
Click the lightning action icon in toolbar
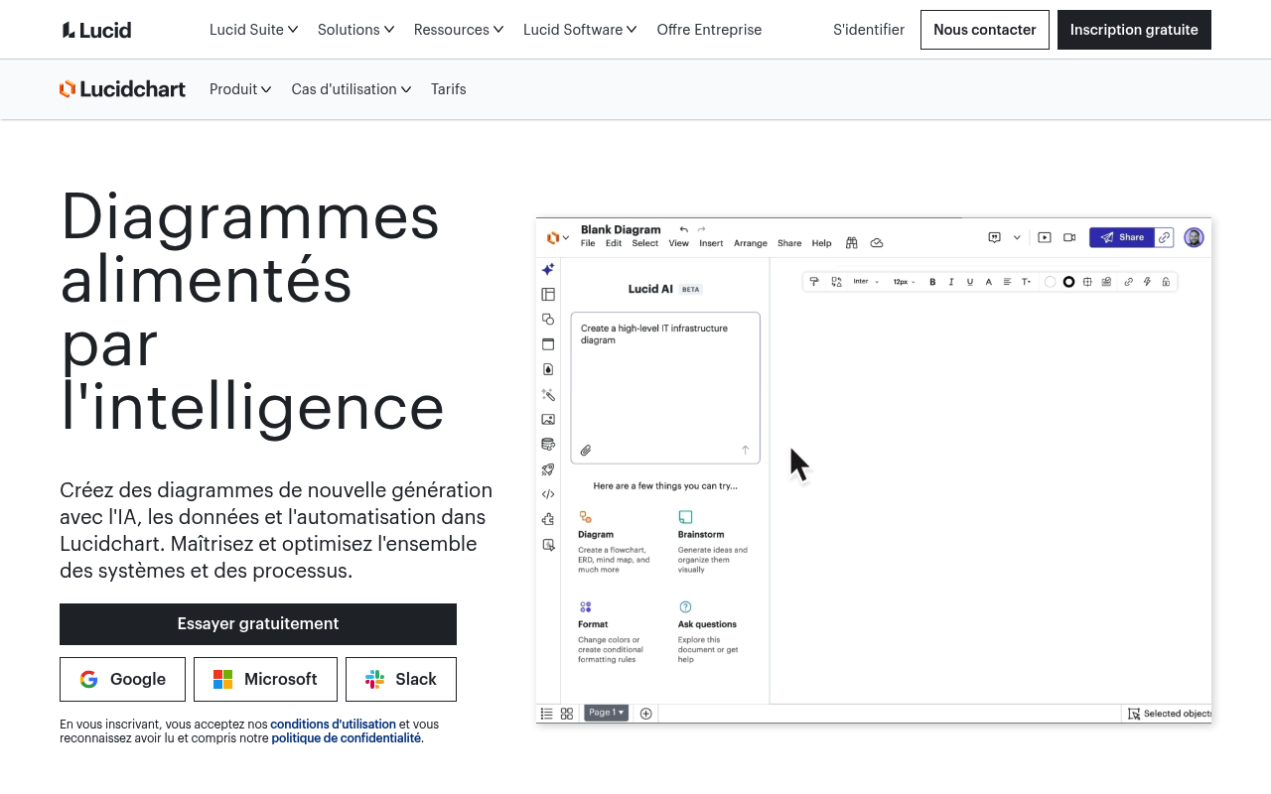(1147, 282)
